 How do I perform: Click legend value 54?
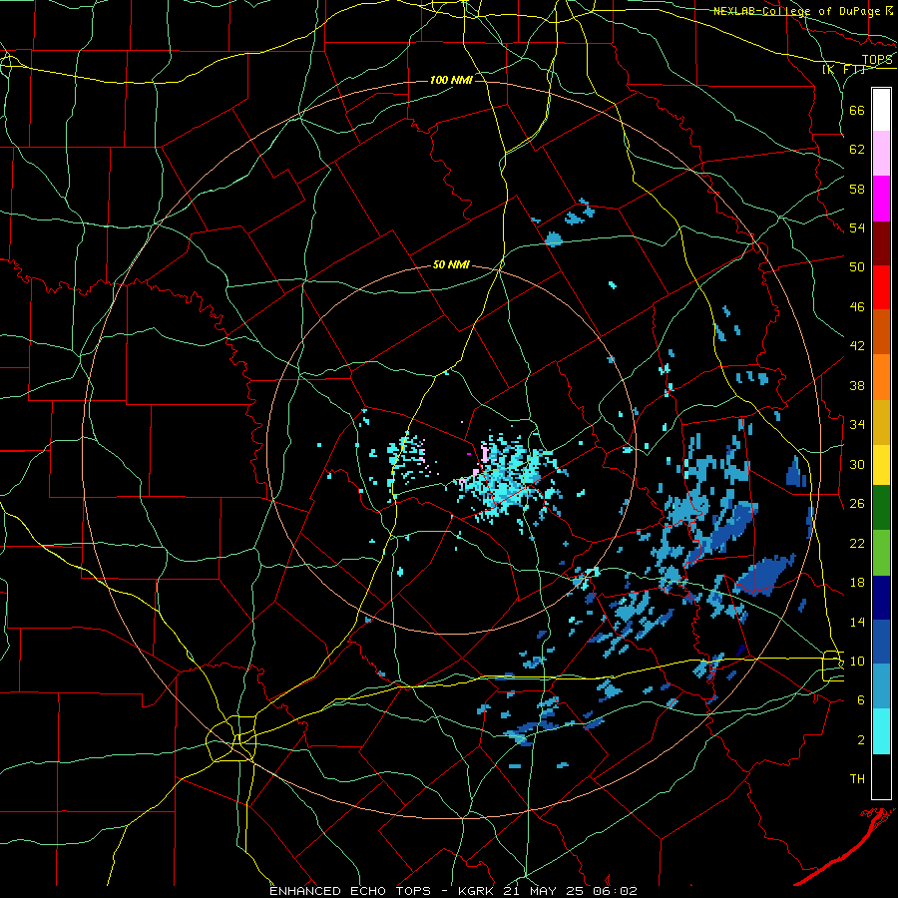[x=857, y=227]
